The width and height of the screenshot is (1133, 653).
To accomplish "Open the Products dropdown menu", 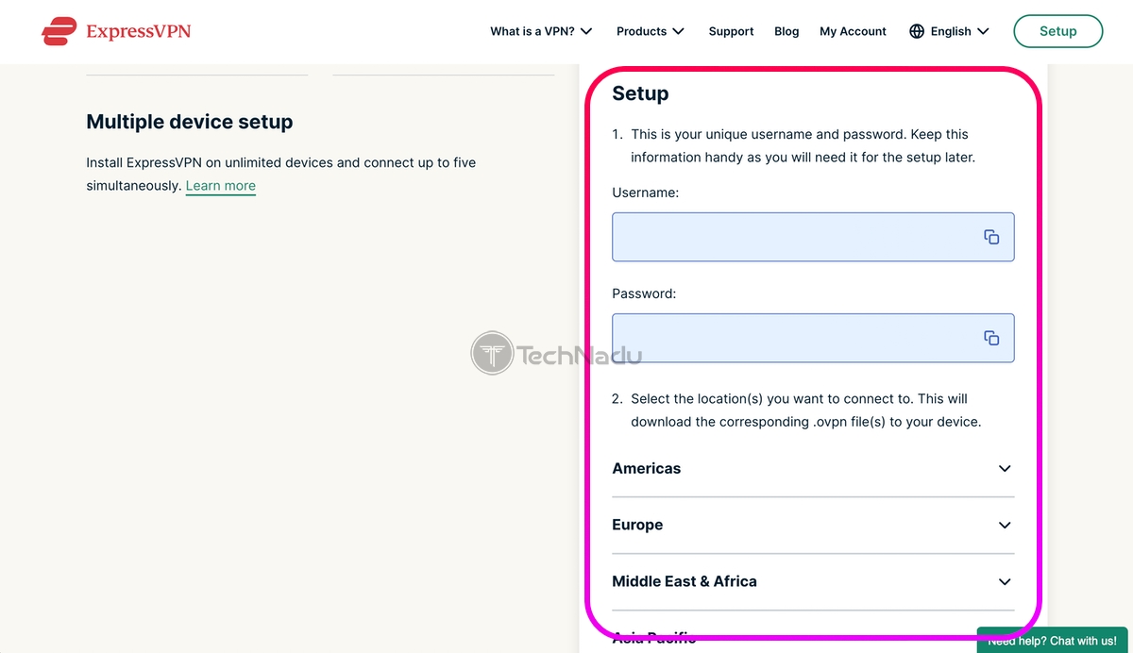I will (651, 31).
